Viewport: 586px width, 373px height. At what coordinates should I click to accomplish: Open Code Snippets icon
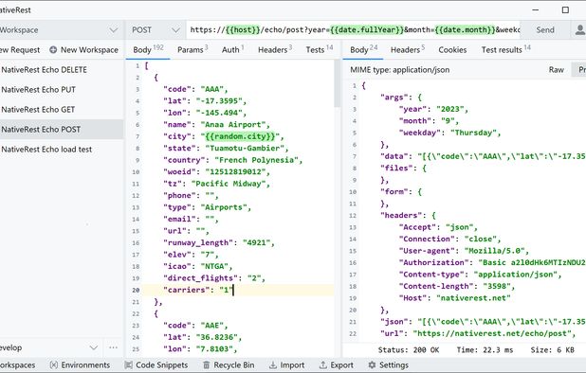point(129,364)
